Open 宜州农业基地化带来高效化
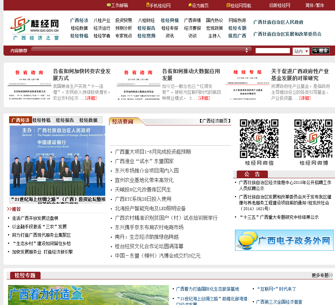 point(144,180)
